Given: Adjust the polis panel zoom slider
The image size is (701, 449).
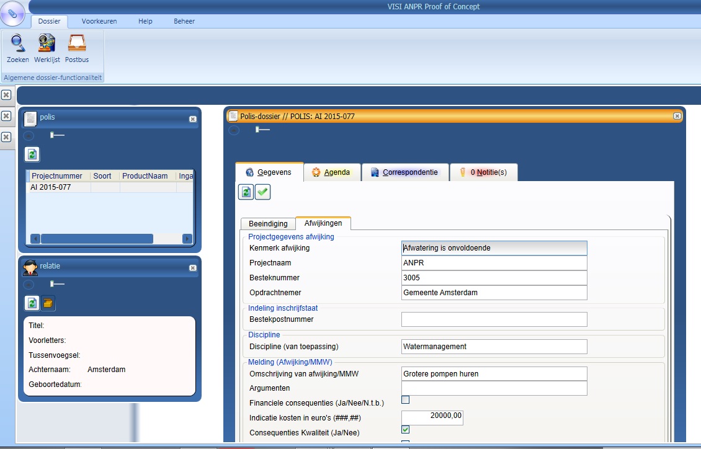Looking at the screenshot, I should click(57, 135).
